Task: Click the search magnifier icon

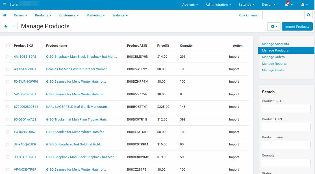Action: [308, 15]
